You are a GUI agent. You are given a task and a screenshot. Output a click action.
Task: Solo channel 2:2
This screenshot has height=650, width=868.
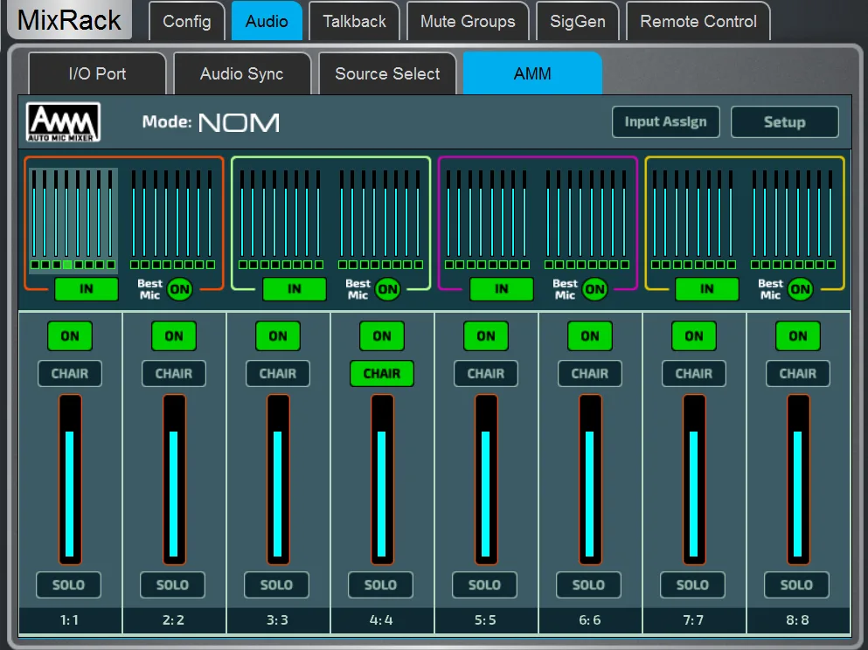[173, 584]
